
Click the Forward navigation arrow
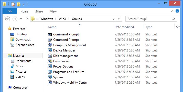[x=15, y=19]
